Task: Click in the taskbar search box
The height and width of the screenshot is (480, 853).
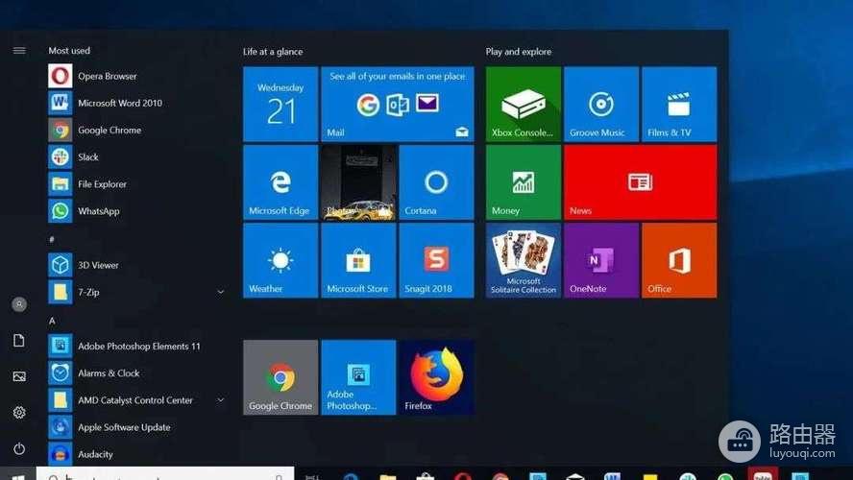Action: pyautogui.click(x=165, y=473)
